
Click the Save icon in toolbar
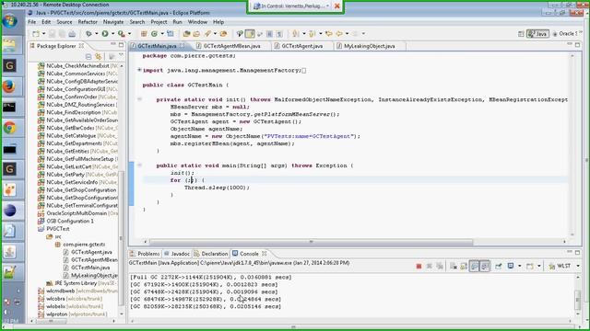tap(52, 34)
